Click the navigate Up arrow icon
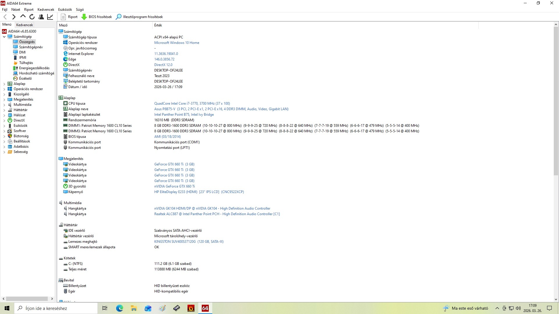 23,17
